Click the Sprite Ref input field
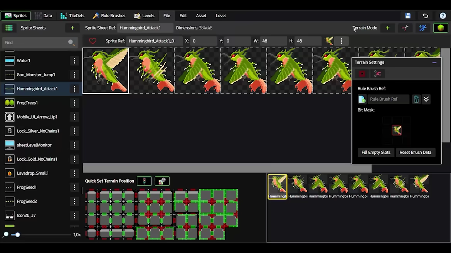 pyautogui.click(x=154, y=41)
